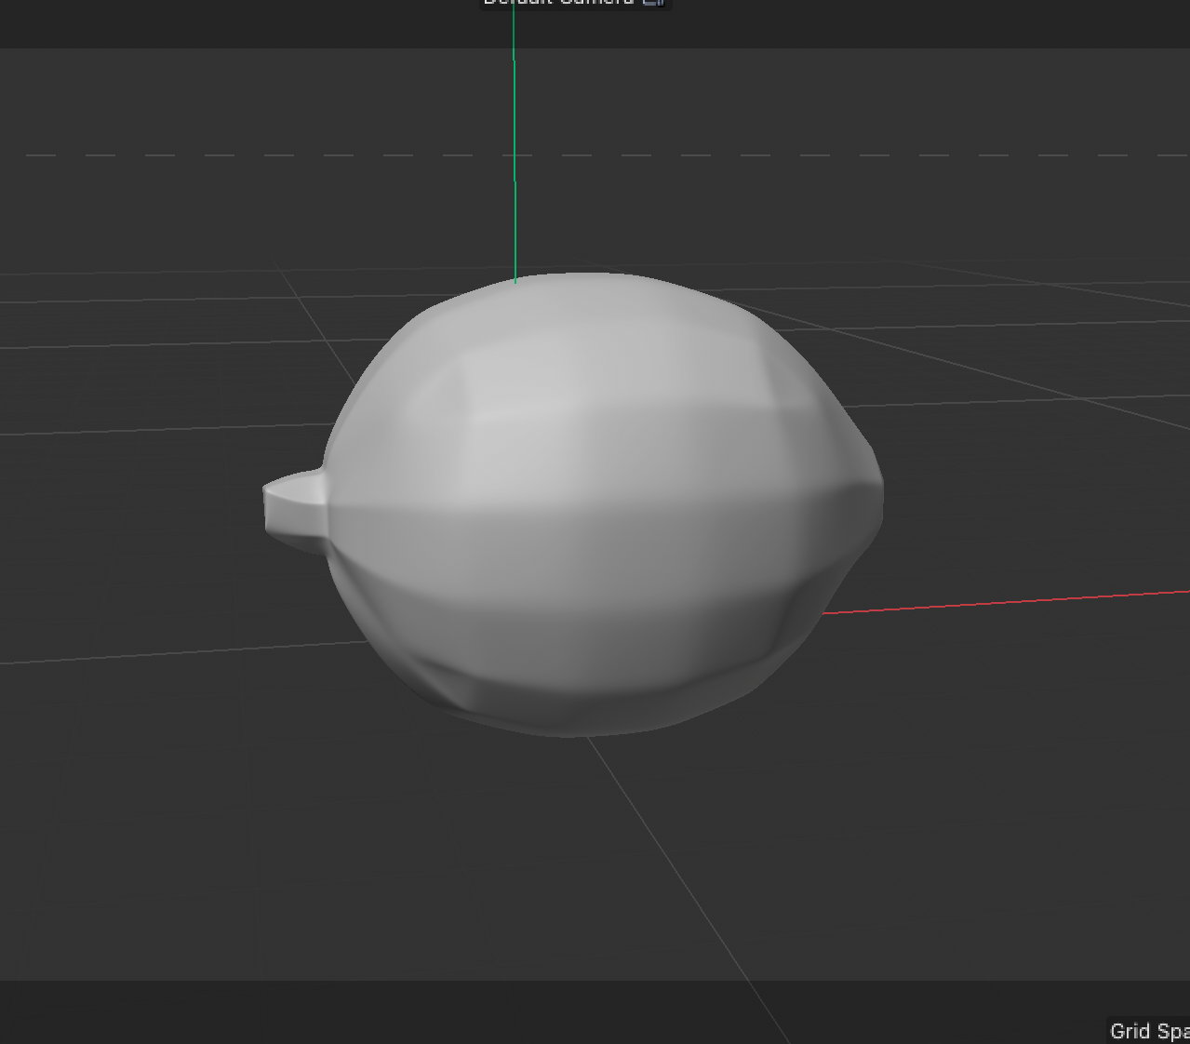Click the dashed horizon line

279,153
